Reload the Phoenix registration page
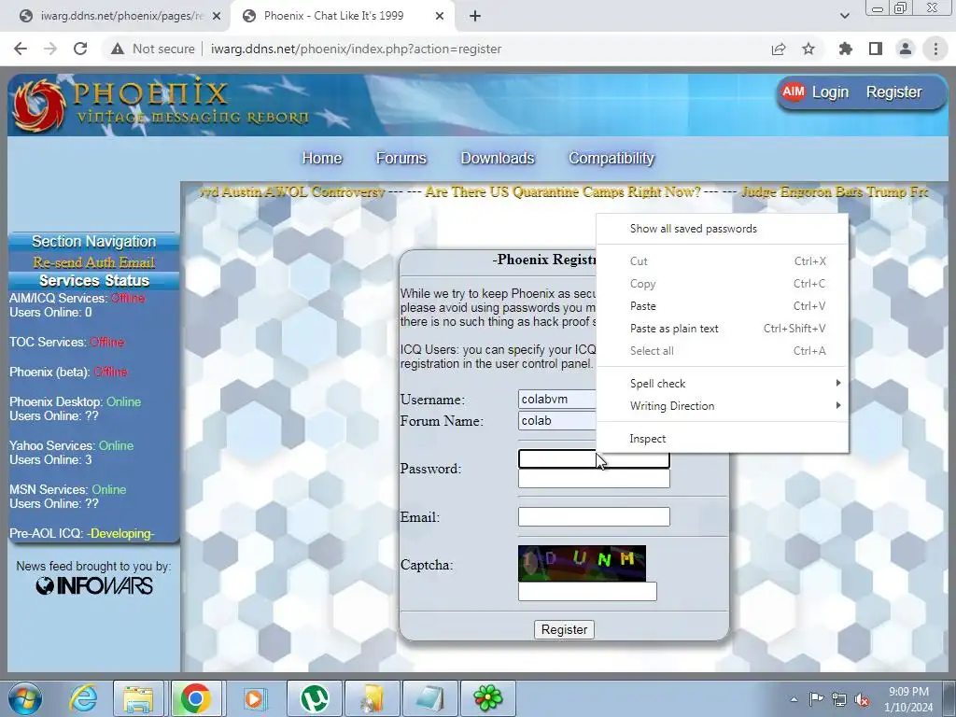 coord(80,49)
